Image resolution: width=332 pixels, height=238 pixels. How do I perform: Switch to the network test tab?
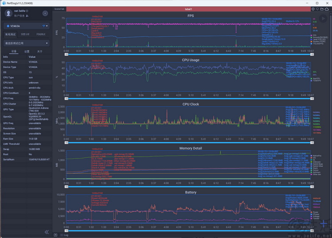(41, 34)
